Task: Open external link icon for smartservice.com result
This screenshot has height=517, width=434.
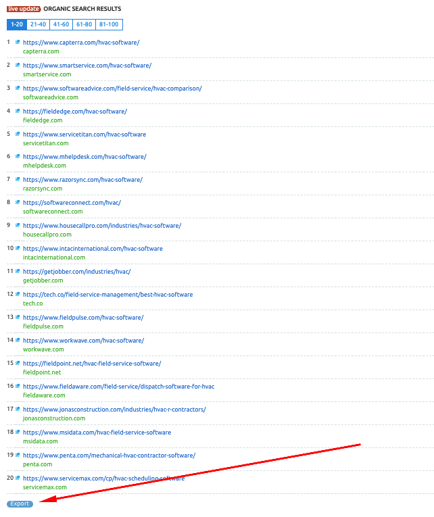Action: click(x=18, y=66)
